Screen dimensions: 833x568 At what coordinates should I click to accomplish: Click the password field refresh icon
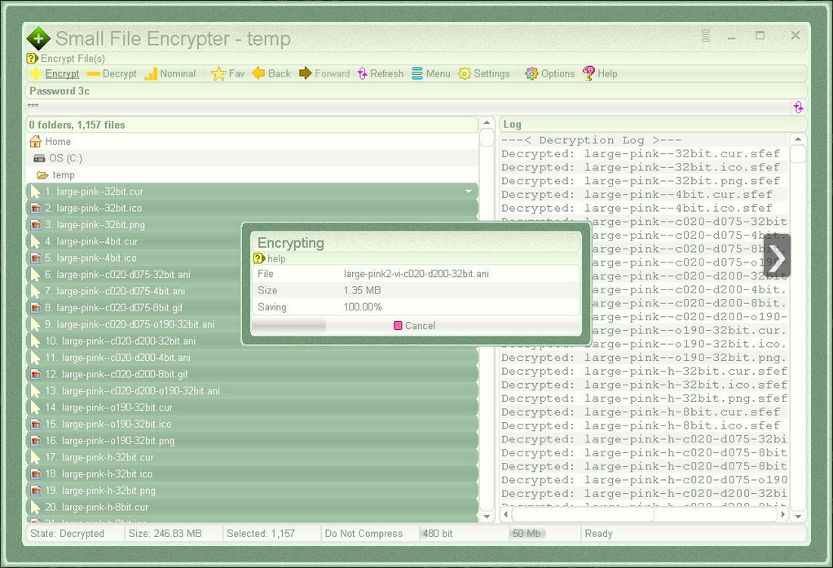[799, 108]
